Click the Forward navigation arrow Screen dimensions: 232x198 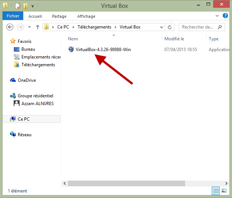[20, 27]
